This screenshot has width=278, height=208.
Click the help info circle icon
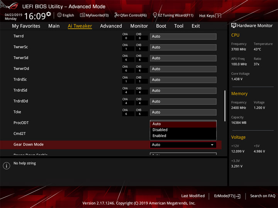(x=7, y=166)
